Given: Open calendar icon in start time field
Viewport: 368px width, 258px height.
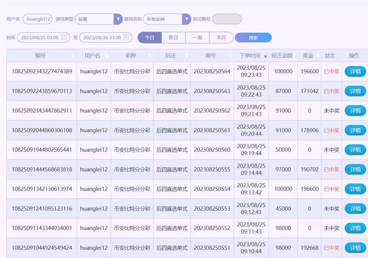Looking at the screenshot, I should (x=64, y=37).
